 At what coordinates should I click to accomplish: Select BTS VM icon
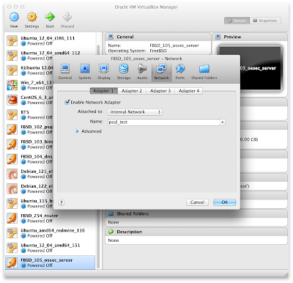click(x=12, y=114)
